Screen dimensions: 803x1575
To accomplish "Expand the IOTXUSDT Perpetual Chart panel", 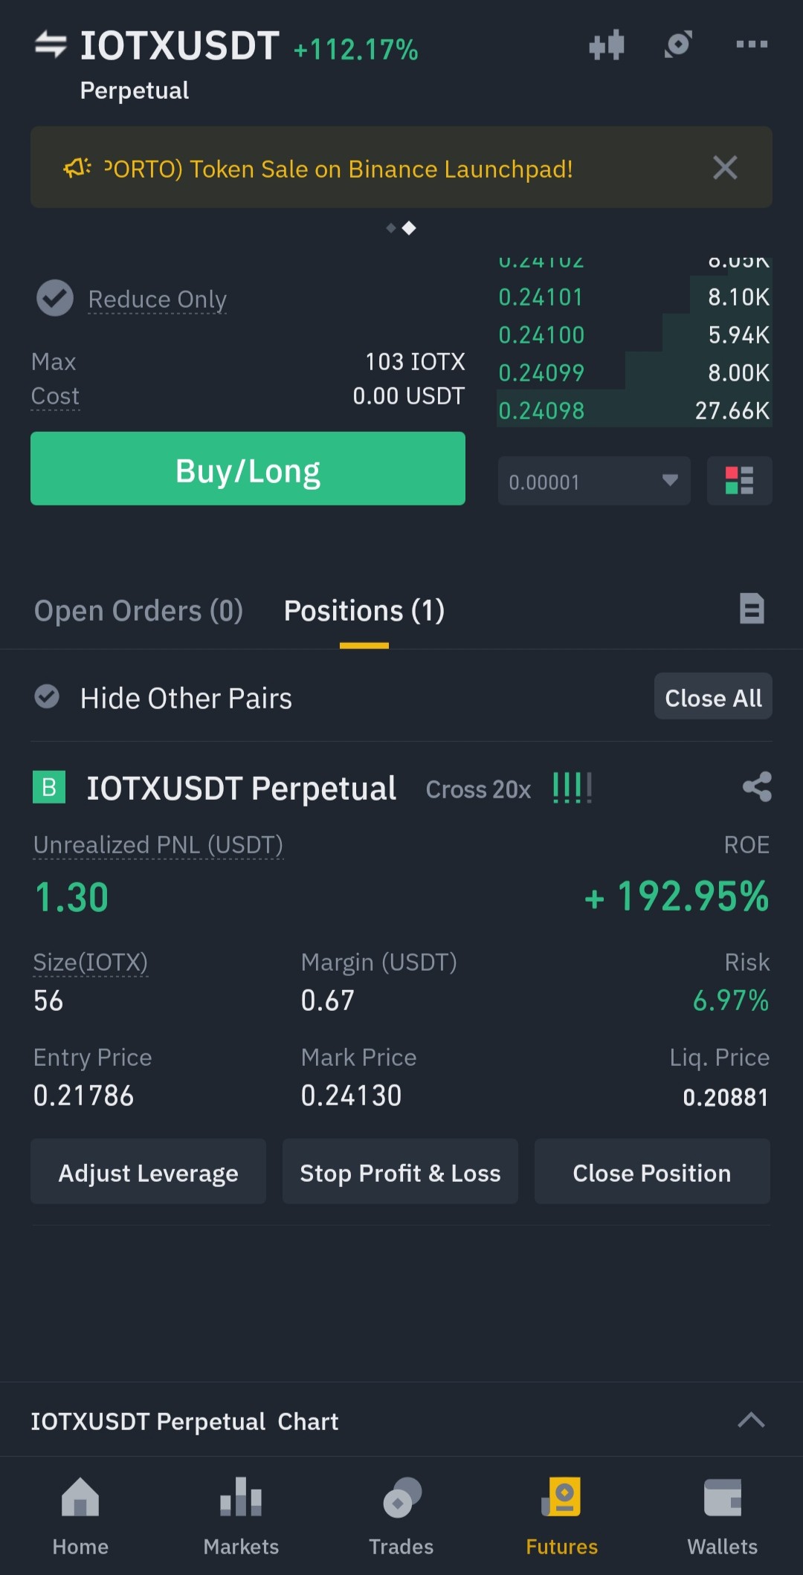I will pyautogui.click(x=751, y=1420).
